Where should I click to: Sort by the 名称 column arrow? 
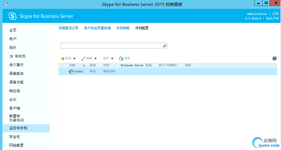click(x=84, y=65)
